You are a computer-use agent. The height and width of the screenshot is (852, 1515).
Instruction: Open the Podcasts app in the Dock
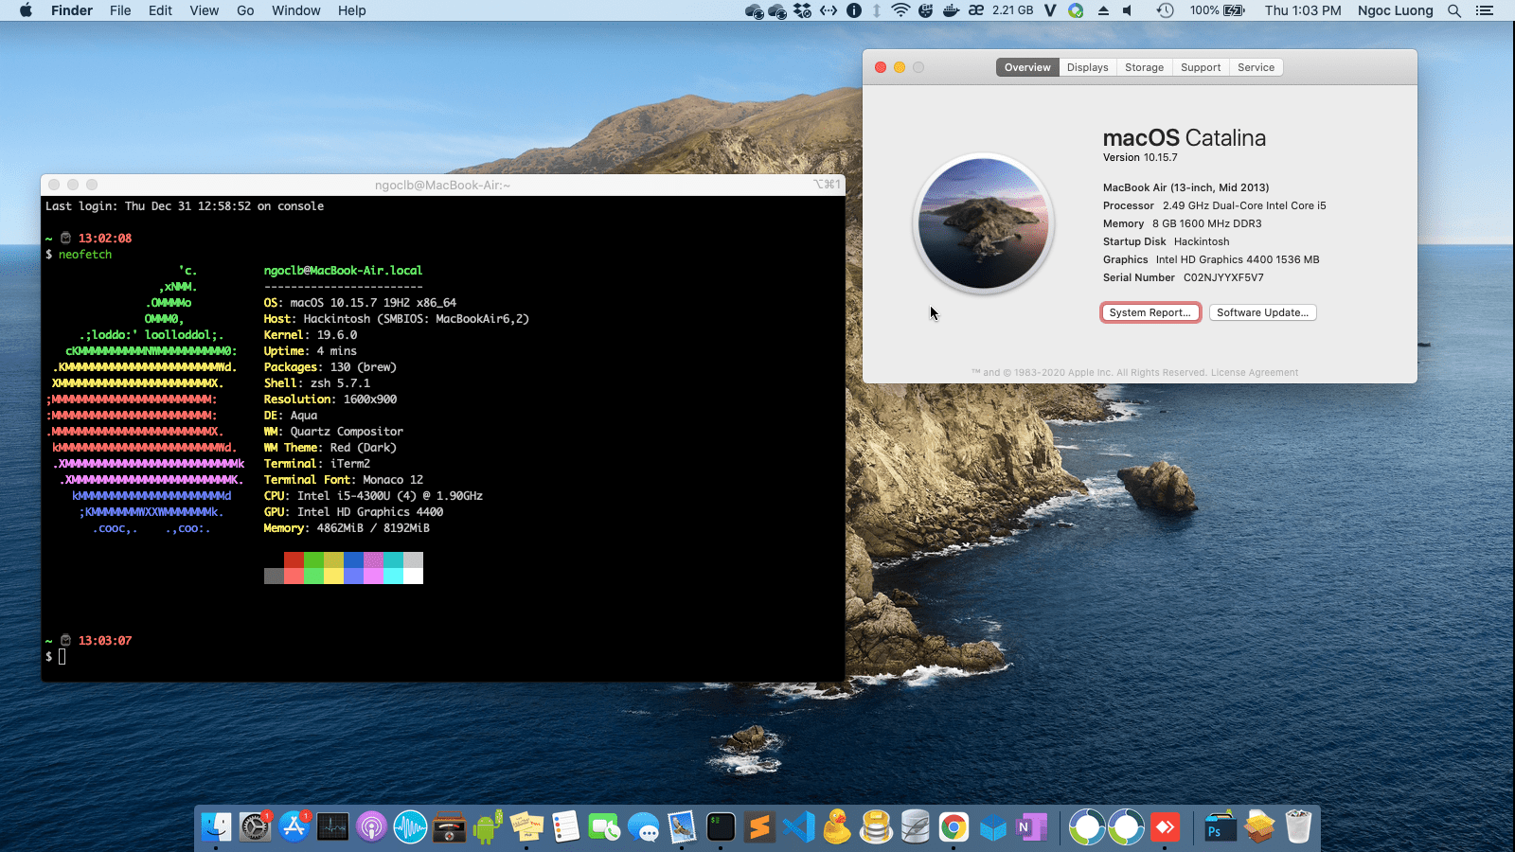(372, 827)
